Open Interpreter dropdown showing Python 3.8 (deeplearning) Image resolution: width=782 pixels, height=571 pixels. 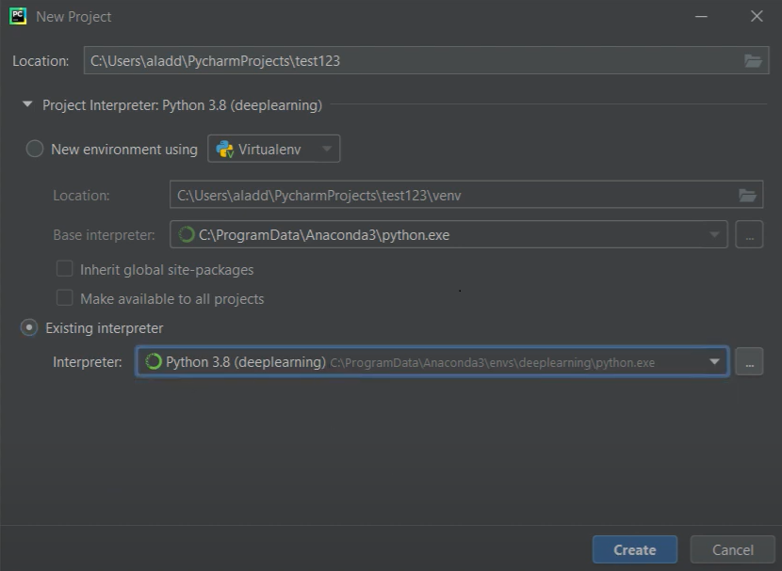click(x=432, y=361)
